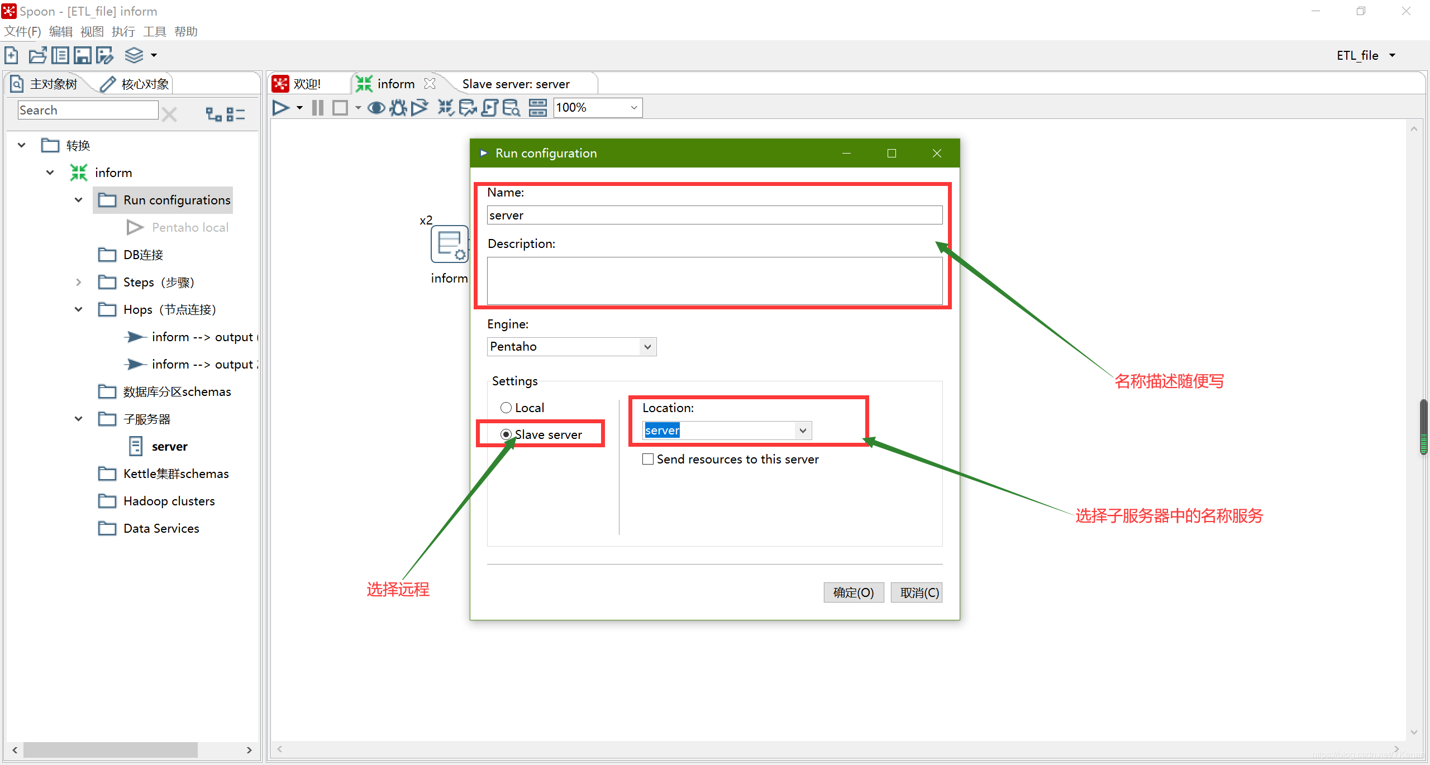The height and width of the screenshot is (765, 1430).
Task: Click the 确定 OK button
Action: 853,592
